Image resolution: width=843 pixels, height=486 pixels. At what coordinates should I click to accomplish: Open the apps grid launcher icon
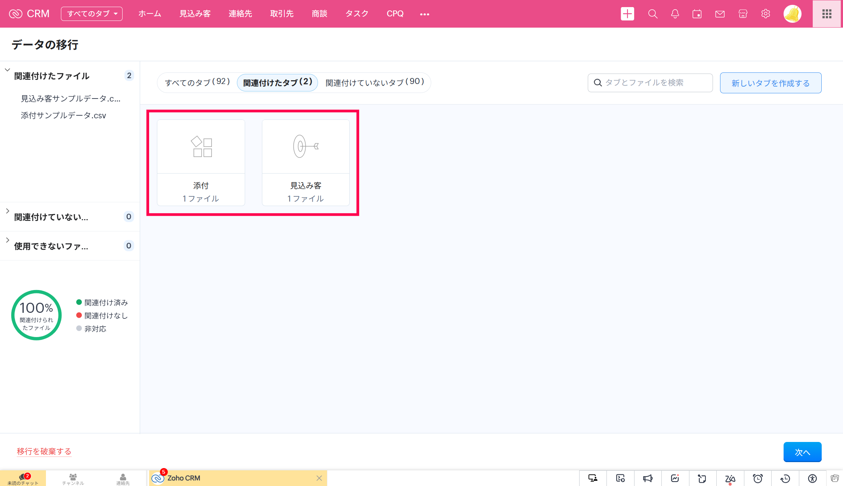827,14
